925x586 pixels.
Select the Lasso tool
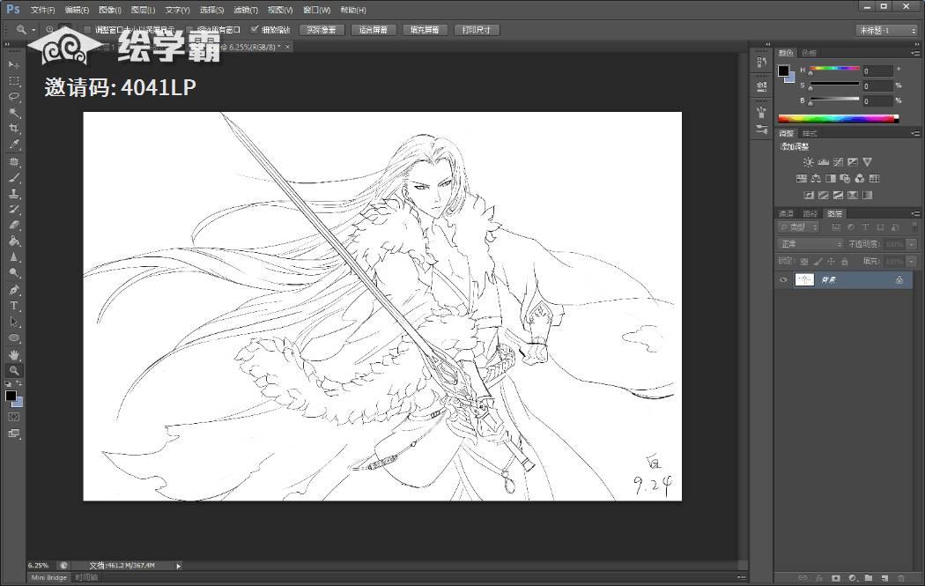click(14, 96)
